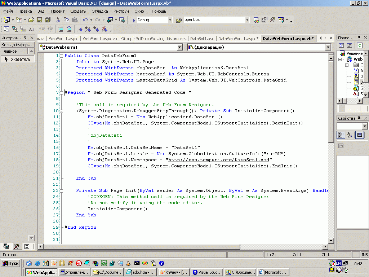Click the Navigate Forward icon
The image size is (369, 277).
point(122,20)
